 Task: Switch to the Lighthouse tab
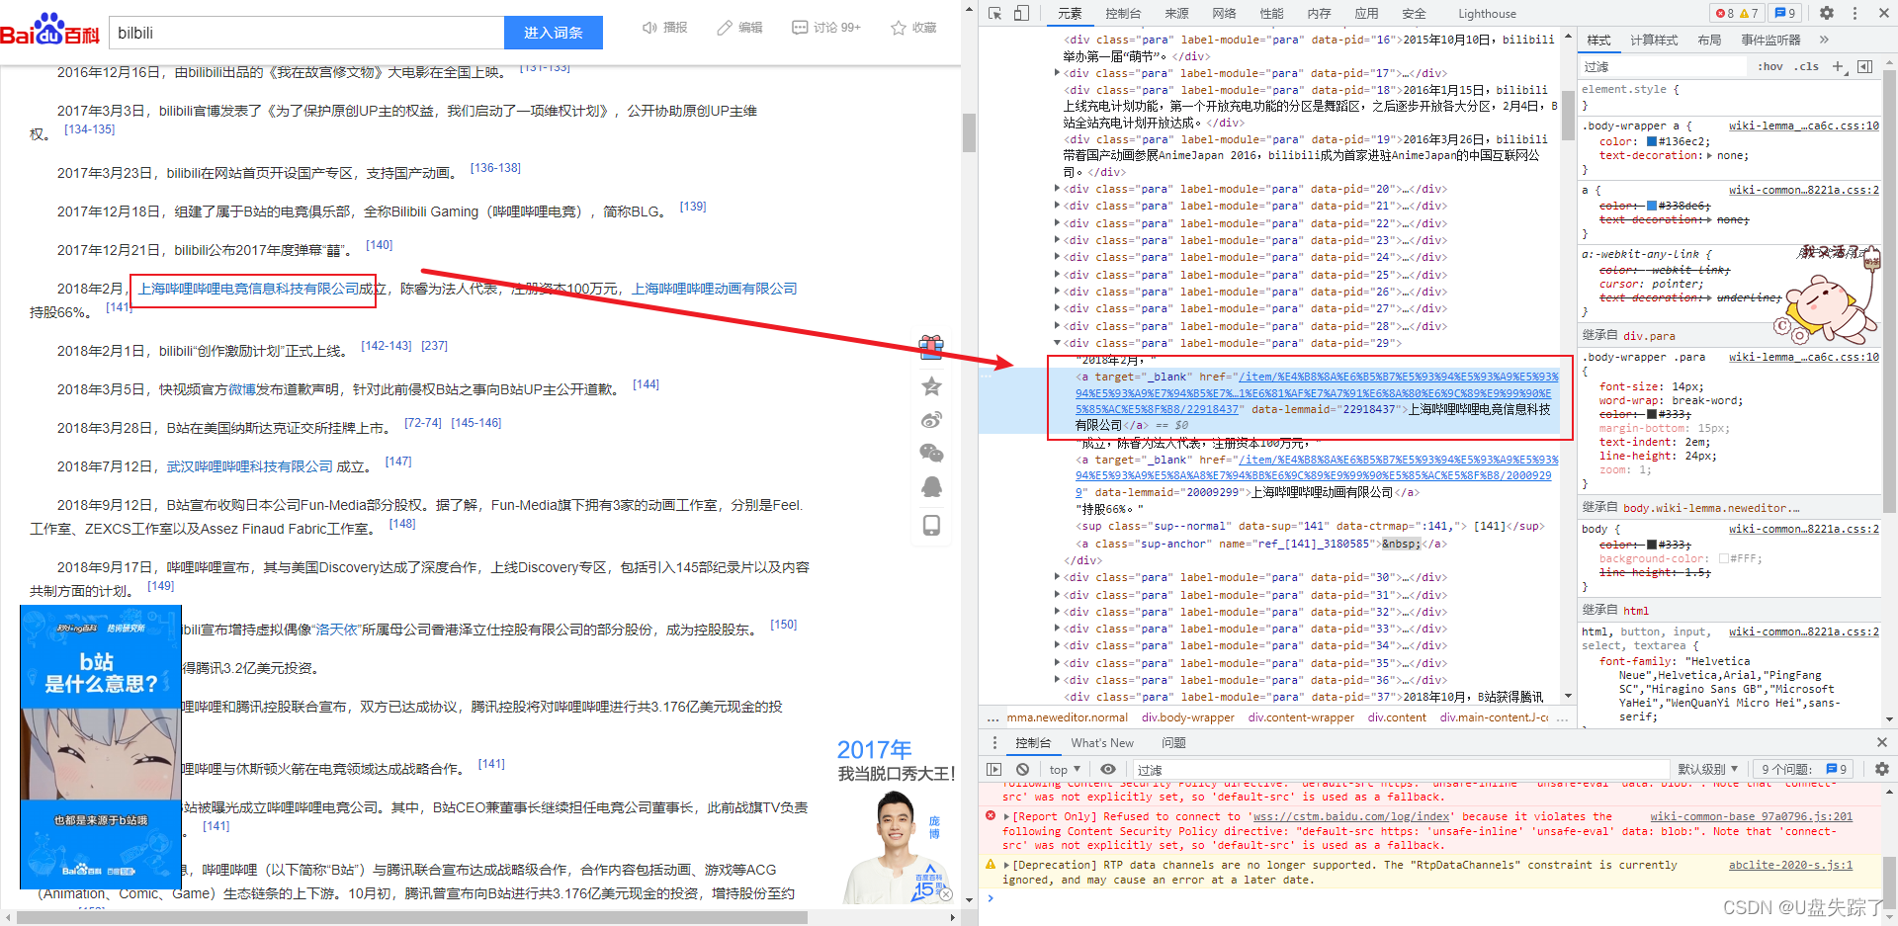[1487, 14]
